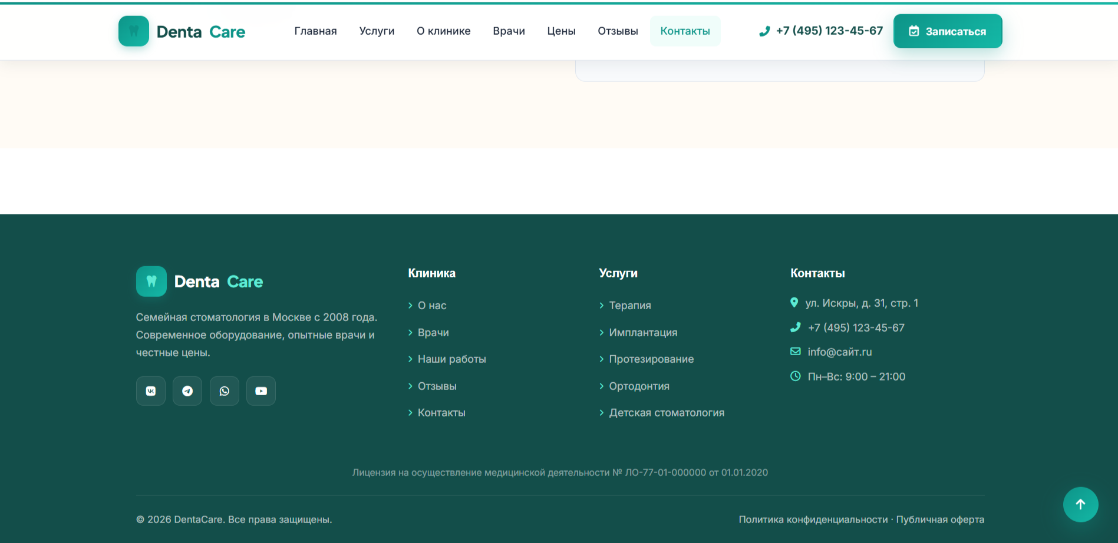Click the clock working hours icon
Image resolution: width=1118 pixels, height=543 pixels.
click(x=796, y=376)
